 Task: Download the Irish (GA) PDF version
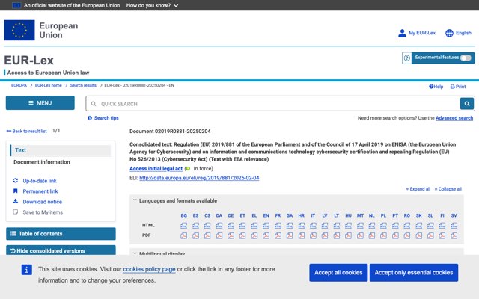(290, 236)
